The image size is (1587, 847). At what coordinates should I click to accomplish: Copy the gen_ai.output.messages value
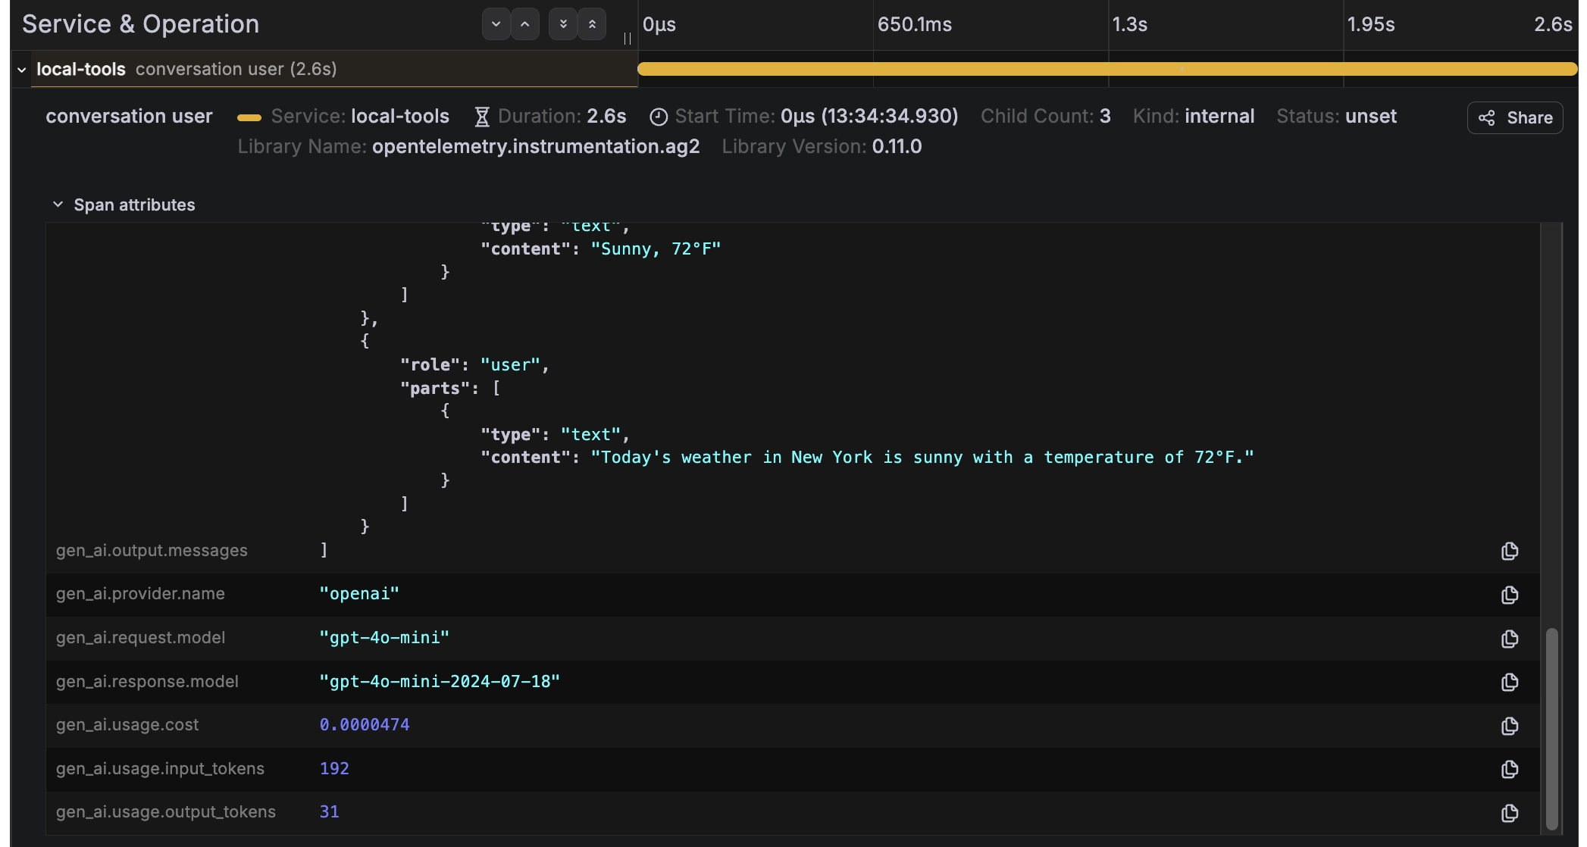click(1509, 552)
